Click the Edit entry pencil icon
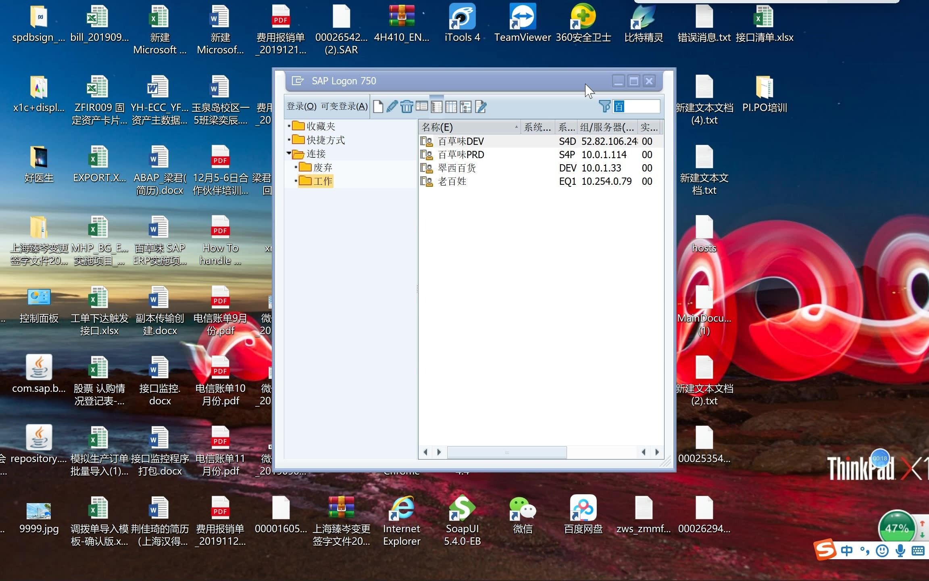The height and width of the screenshot is (581, 929). pos(392,107)
